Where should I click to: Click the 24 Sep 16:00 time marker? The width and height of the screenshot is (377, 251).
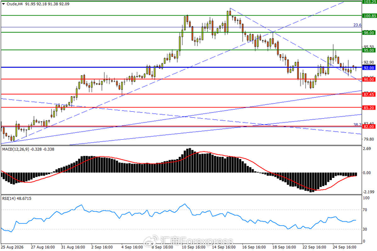tap(344, 247)
